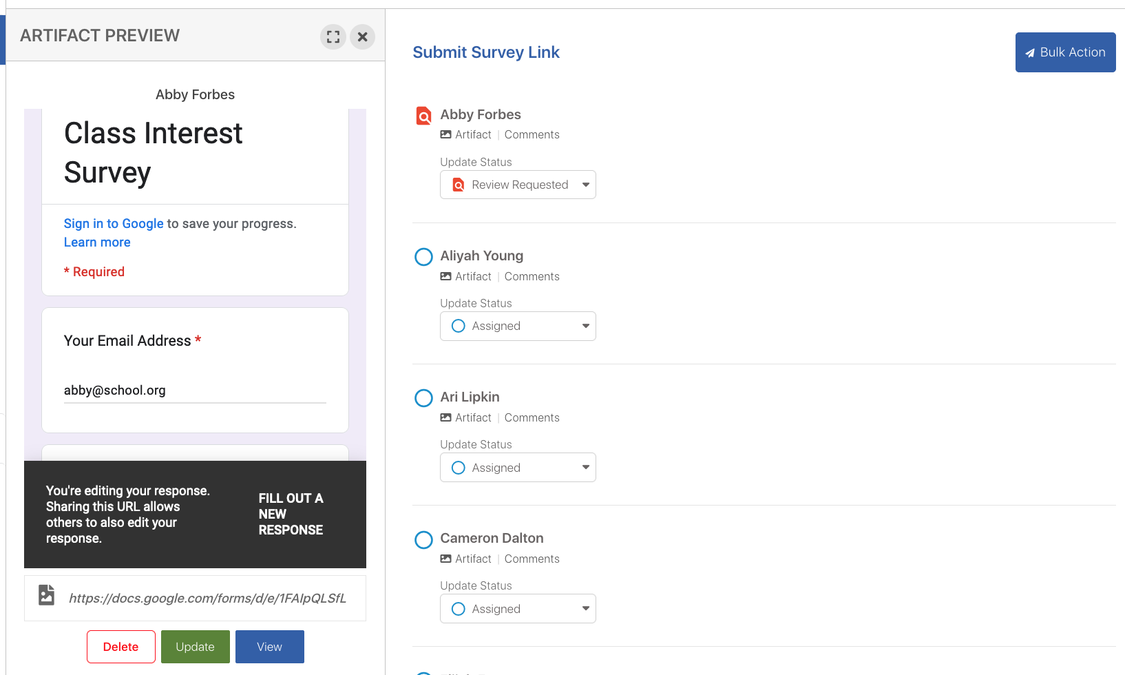Open Aliyah Young Assigned status dropdown
Screen dimensions: 1125x675
click(518, 326)
